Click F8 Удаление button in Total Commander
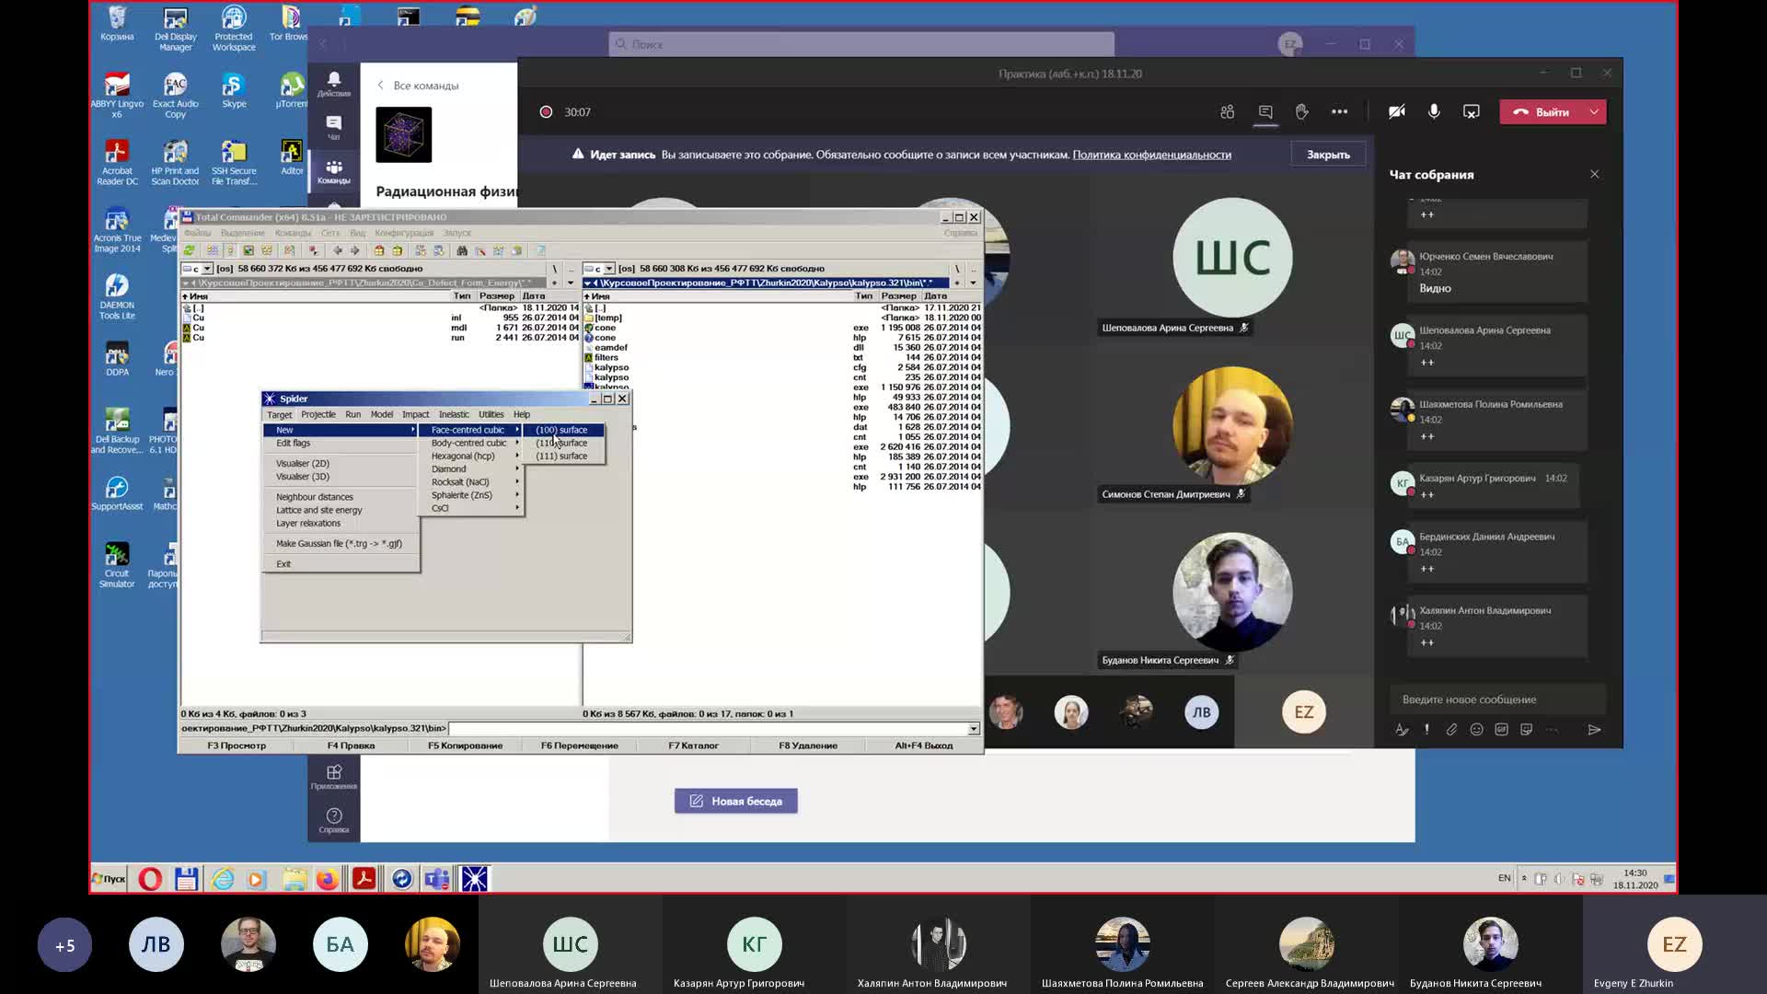 (808, 745)
